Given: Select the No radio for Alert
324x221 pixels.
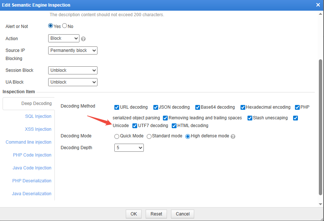Looking at the screenshot, I should tap(65, 26).
